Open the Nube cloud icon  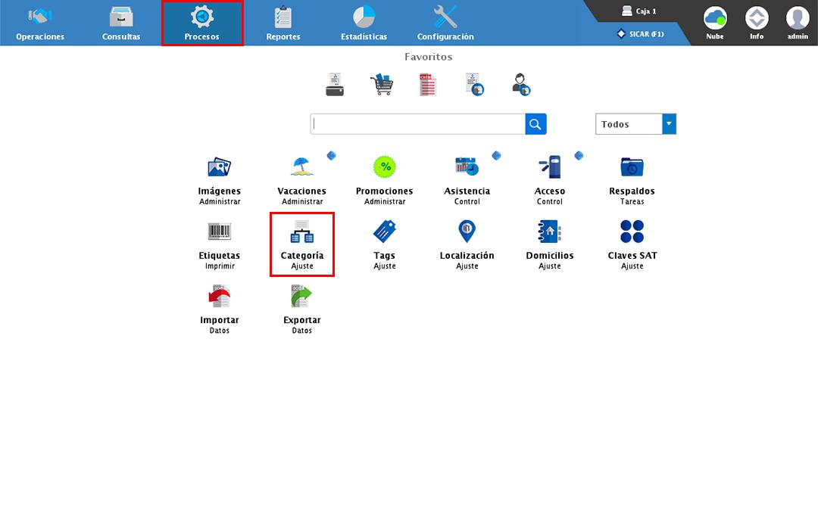[715, 23]
